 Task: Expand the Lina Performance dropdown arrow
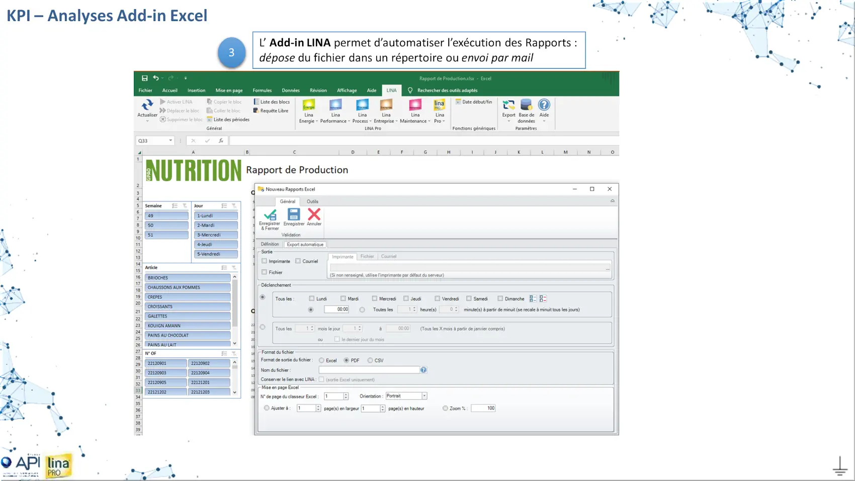[349, 121]
